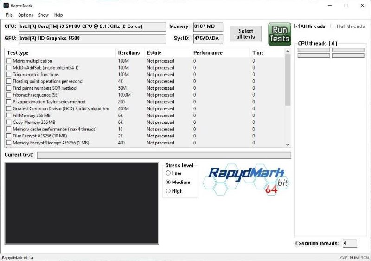Click 1000M iterations in Fibonachi row

coord(124,95)
